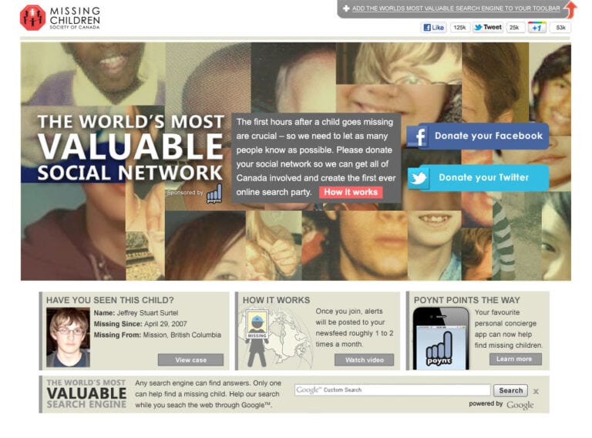This screenshot has height=438, width=592.
Task: Open the photo of Jeffrey Stuart Surtel
Action: (x=69, y=337)
